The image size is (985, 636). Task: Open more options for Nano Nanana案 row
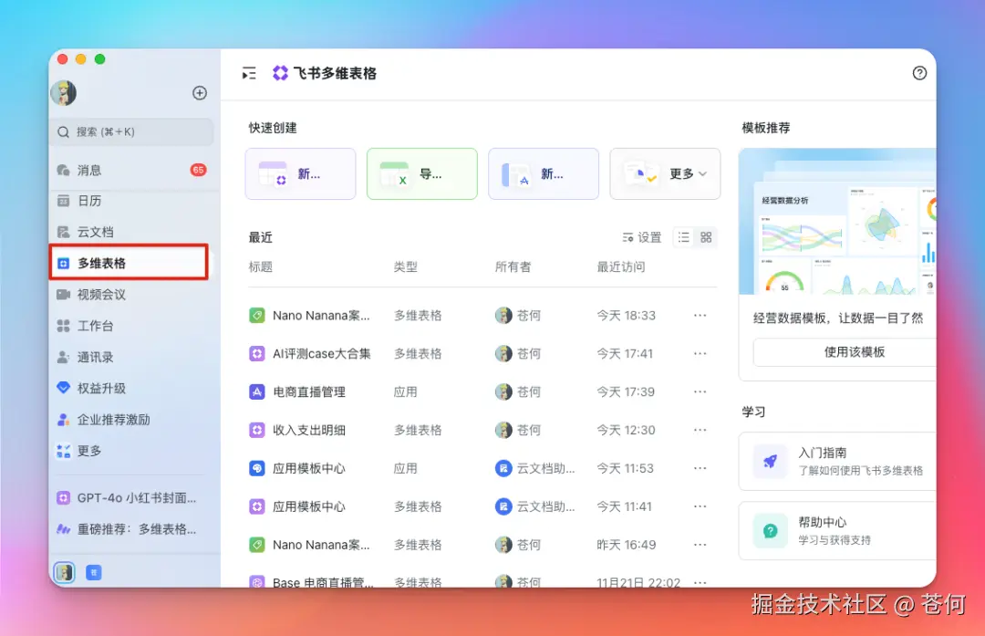pyautogui.click(x=700, y=315)
